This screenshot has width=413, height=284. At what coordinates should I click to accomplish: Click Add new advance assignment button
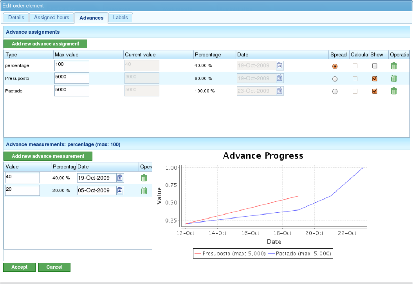45,44
